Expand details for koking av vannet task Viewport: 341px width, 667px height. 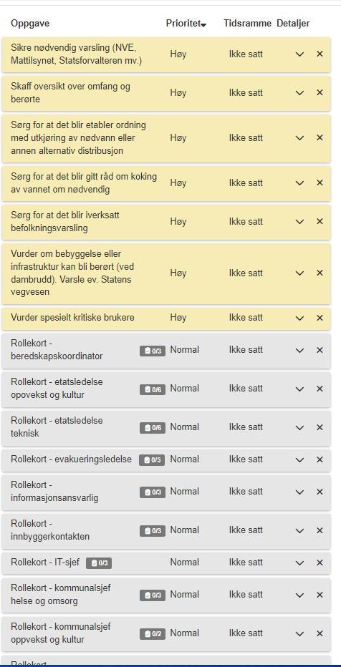point(299,183)
